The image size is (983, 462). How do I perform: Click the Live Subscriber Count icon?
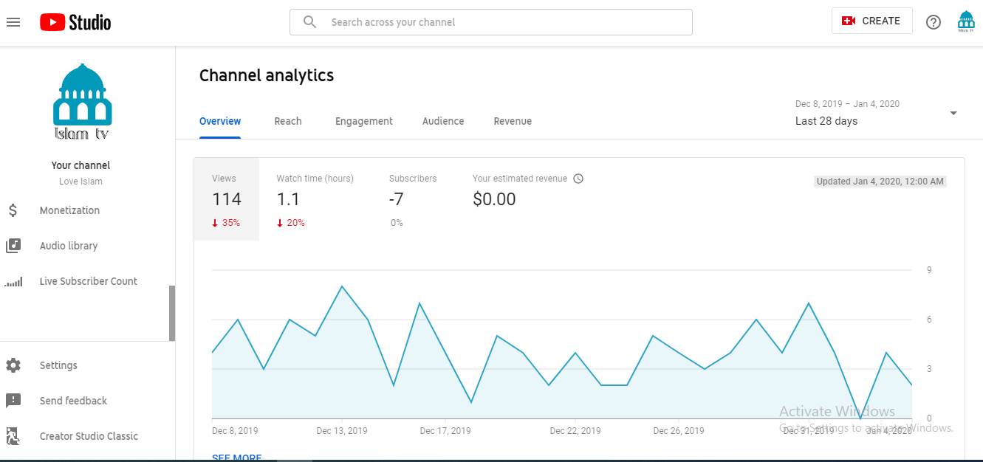[x=13, y=282]
